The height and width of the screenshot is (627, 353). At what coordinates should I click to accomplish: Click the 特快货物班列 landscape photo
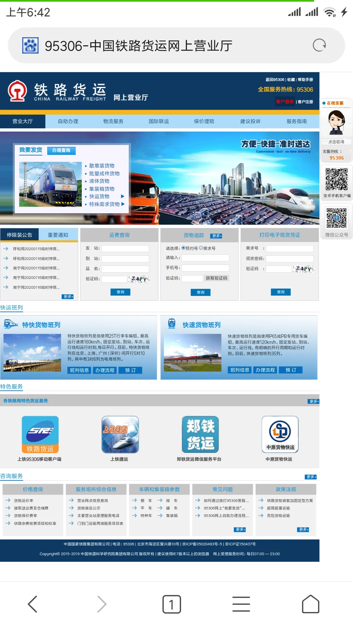32,352
